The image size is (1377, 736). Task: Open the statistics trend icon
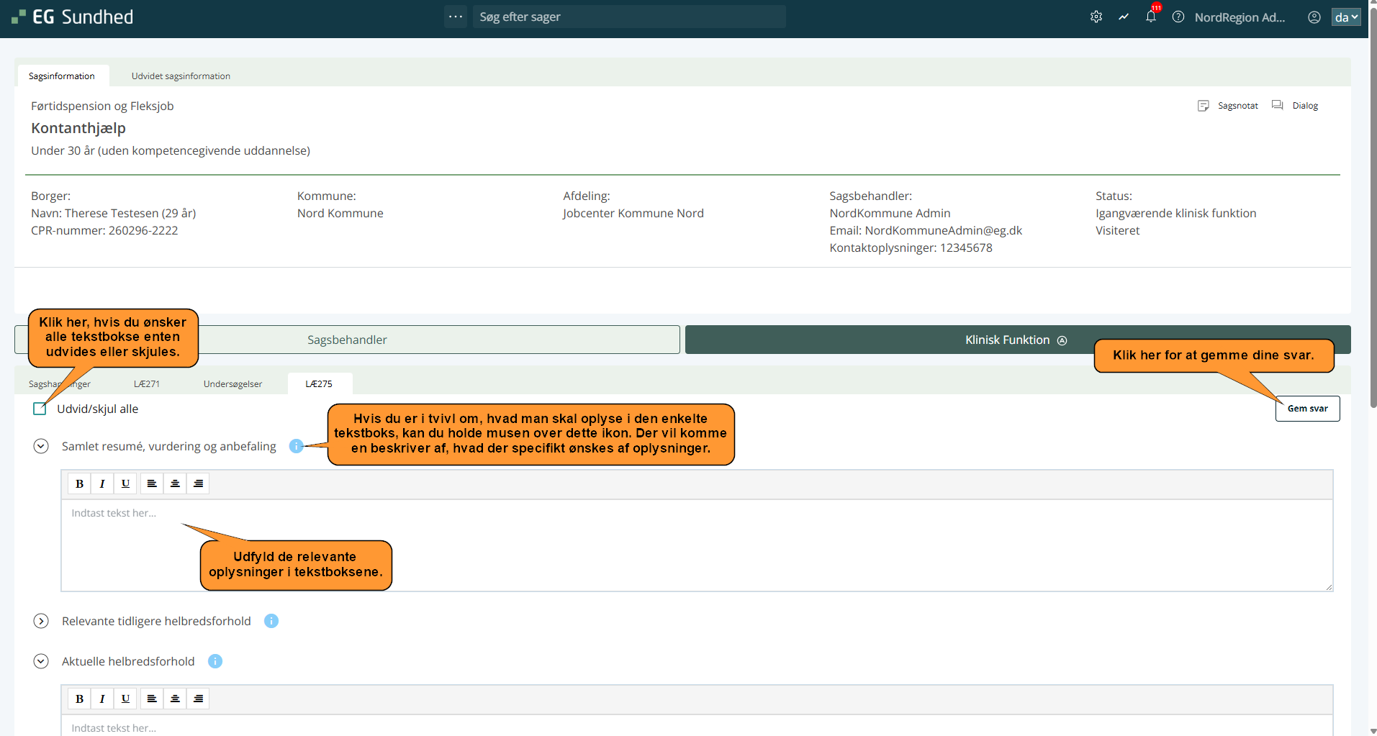[x=1123, y=17]
